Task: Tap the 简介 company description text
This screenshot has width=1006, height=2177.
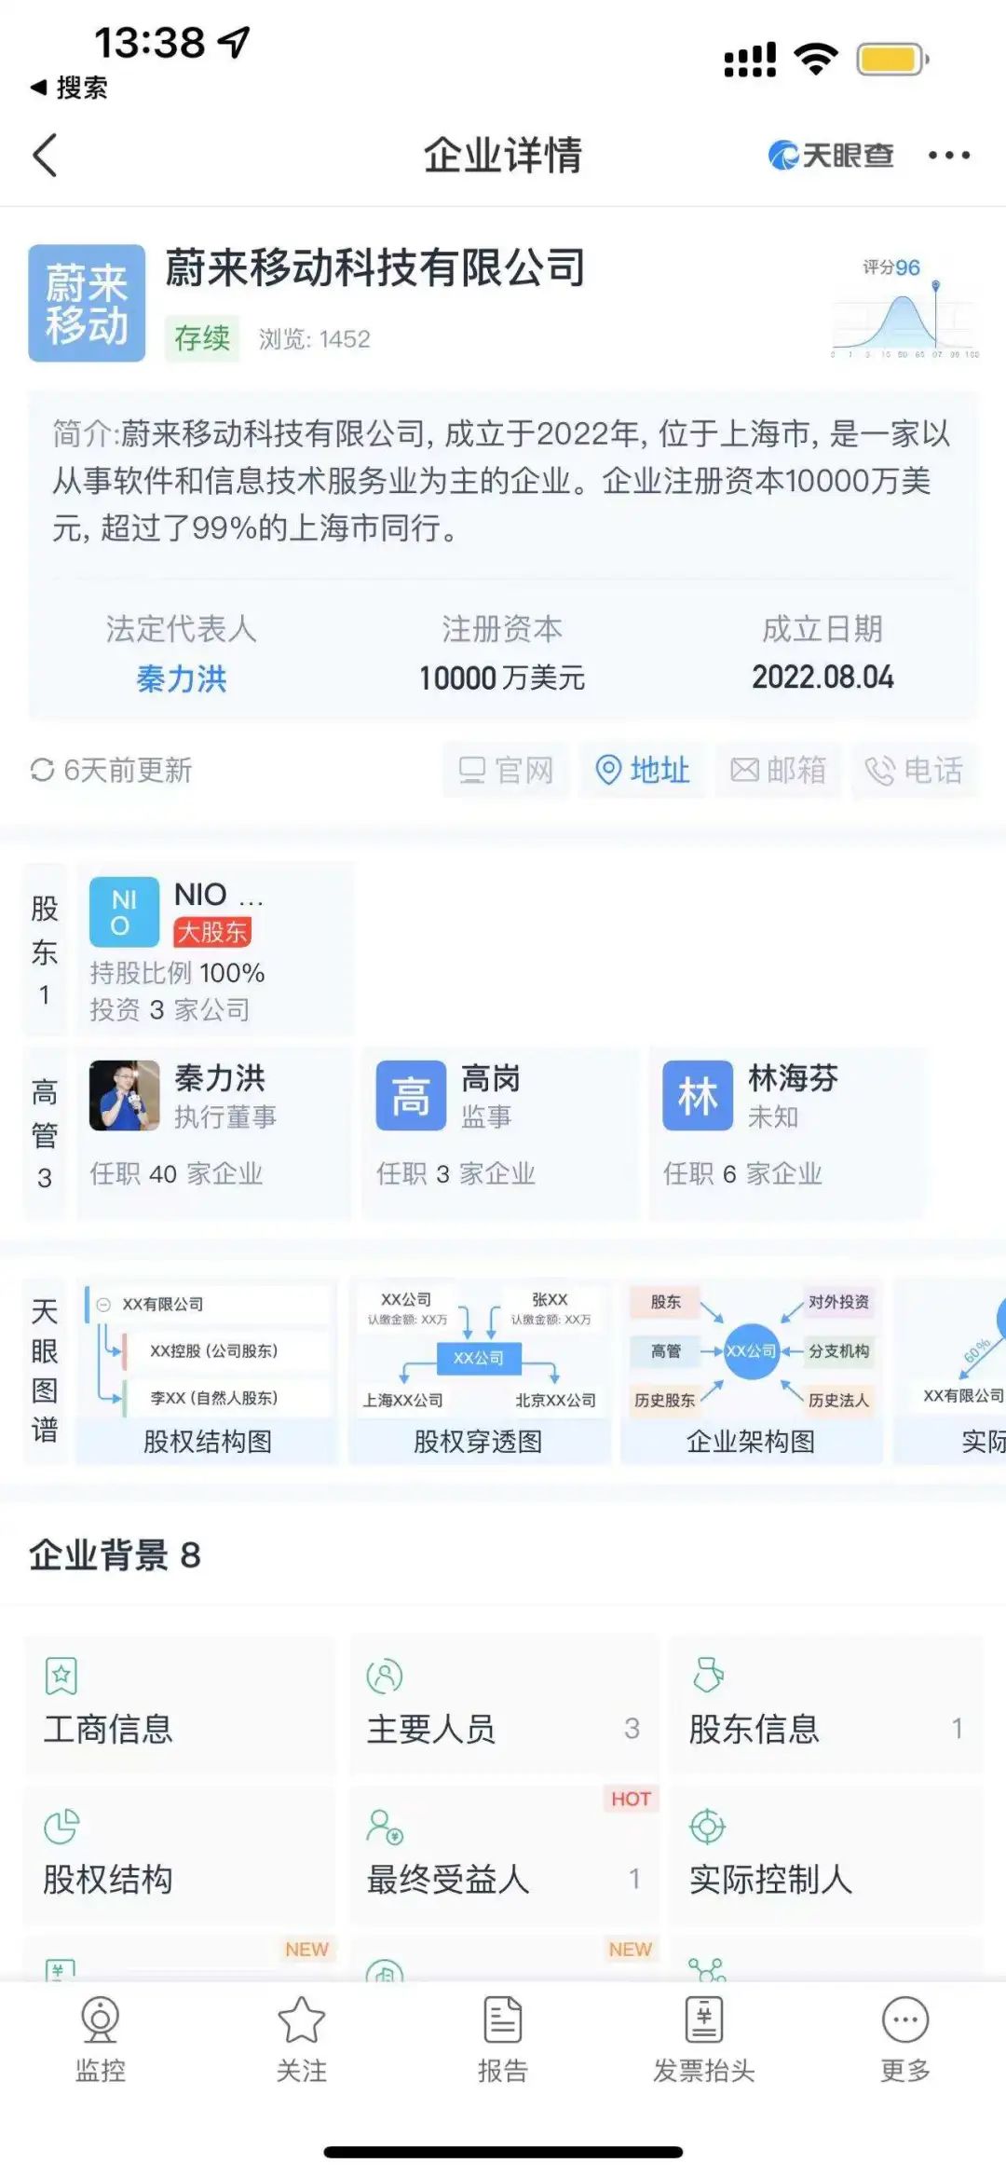Action: [501, 481]
